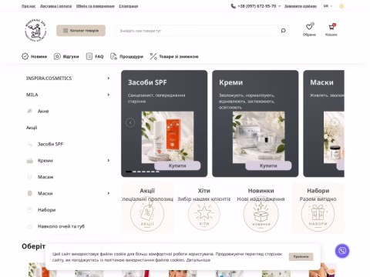Select the last carousel pagination dot

[157, 172]
